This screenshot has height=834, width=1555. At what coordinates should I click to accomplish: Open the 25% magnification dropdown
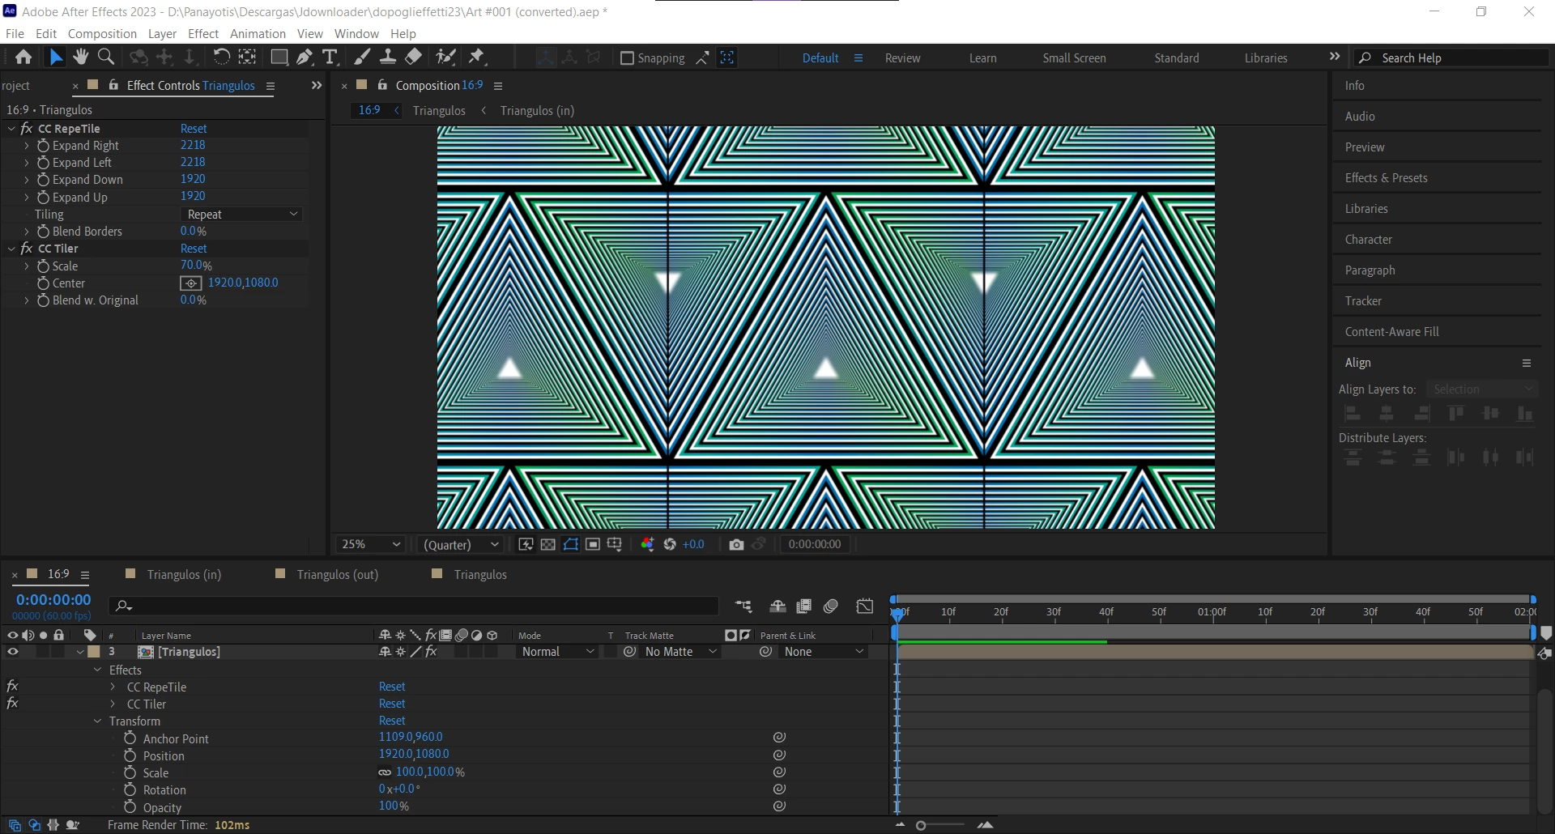click(x=371, y=545)
